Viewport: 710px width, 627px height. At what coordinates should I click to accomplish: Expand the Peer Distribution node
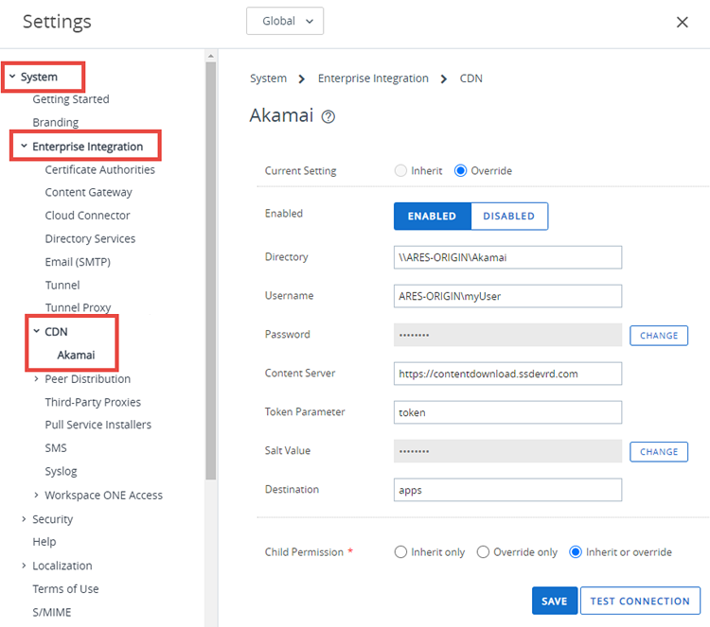click(x=37, y=378)
